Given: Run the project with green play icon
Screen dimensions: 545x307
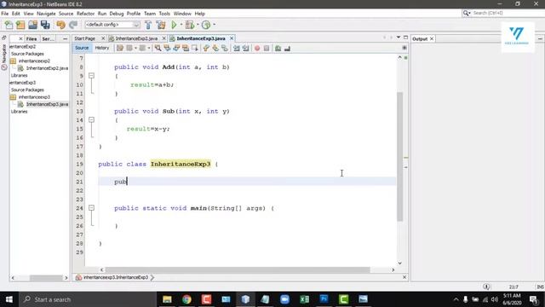Looking at the screenshot, I should pyautogui.click(x=174, y=25).
